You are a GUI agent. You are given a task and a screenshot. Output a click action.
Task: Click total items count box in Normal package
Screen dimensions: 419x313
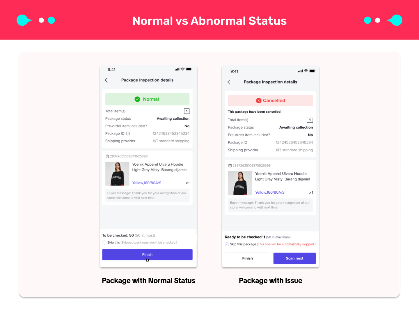(x=187, y=111)
